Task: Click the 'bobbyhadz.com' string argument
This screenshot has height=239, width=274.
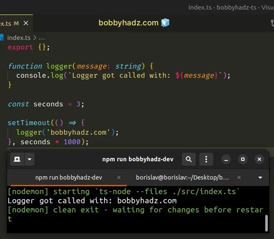Action: coord(79,132)
